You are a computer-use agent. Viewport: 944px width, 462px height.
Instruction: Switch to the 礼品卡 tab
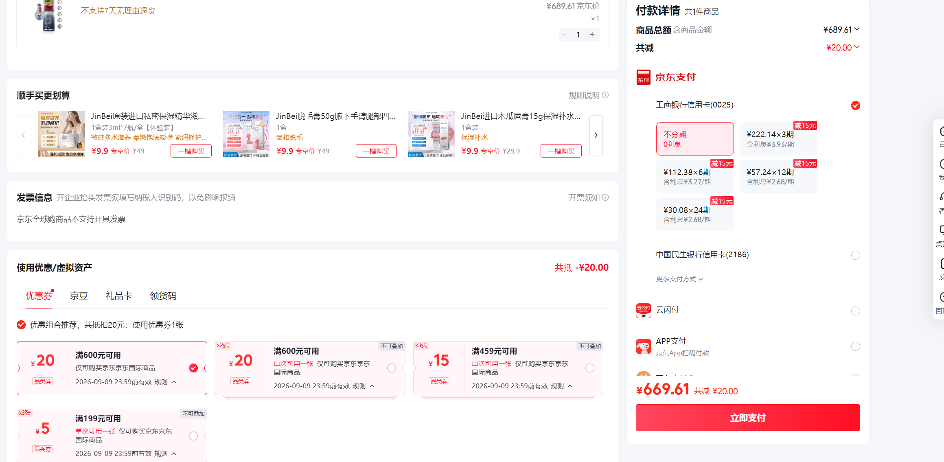click(118, 296)
